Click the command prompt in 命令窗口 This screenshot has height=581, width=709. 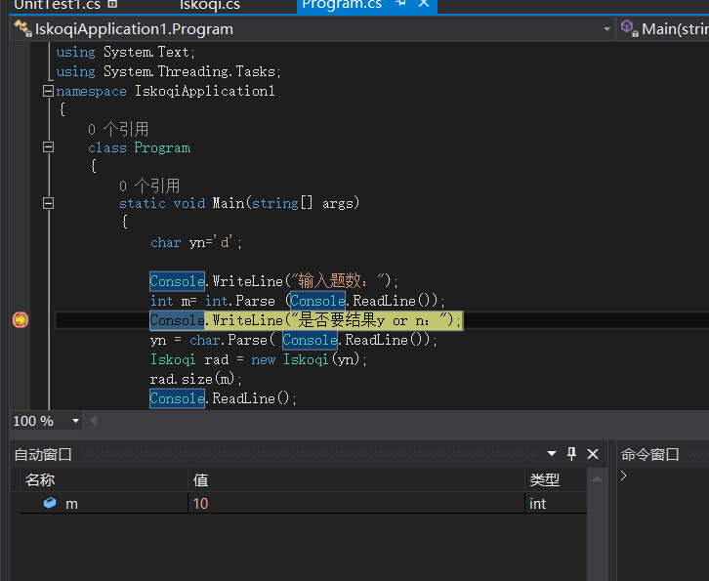tap(624, 476)
